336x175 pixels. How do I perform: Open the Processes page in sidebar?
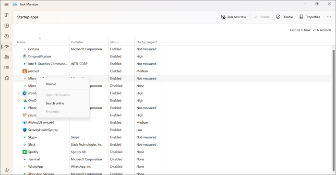coord(7,15)
